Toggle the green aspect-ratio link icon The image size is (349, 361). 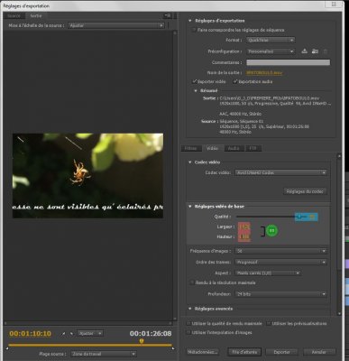[x=271, y=230]
